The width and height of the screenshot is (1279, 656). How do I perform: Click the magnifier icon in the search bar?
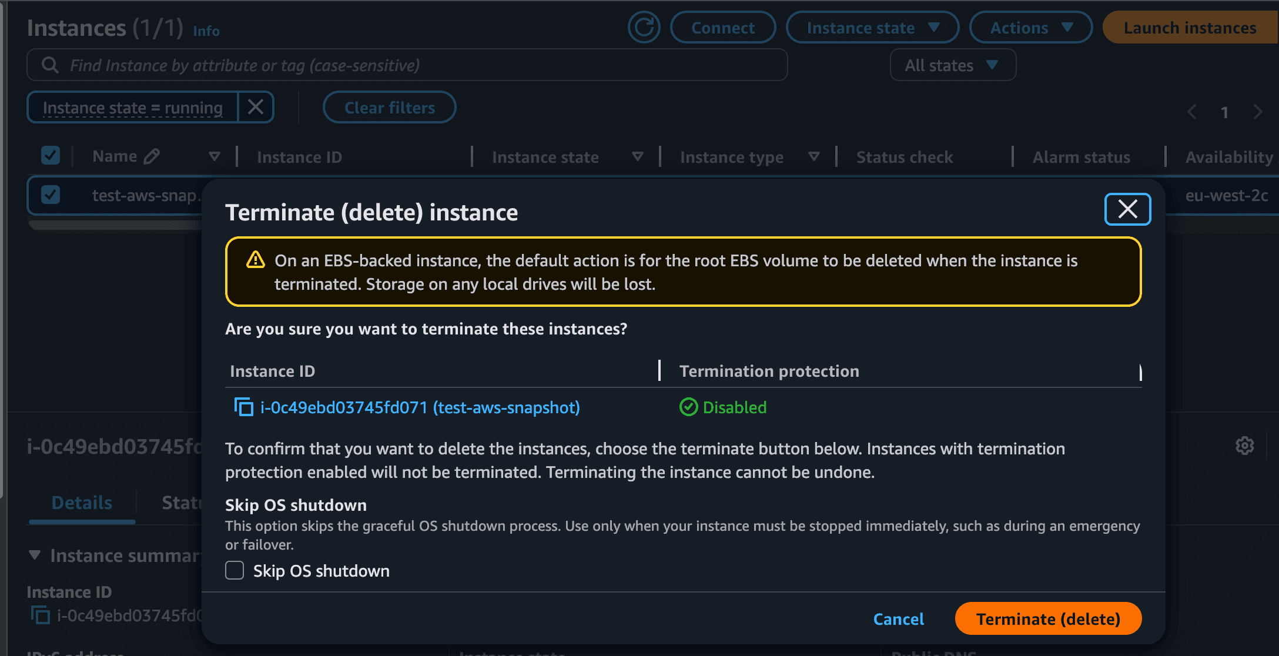[x=50, y=65]
